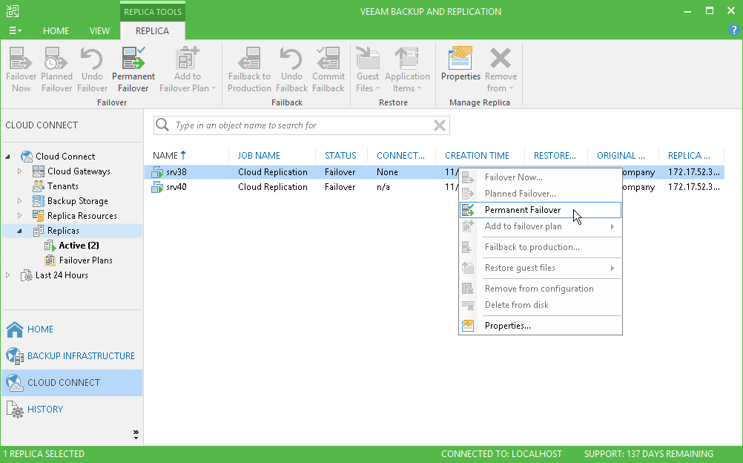The image size is (743, 463).
Task: Open the Add to Failover Plan dropdown
Action: point(187,69)
